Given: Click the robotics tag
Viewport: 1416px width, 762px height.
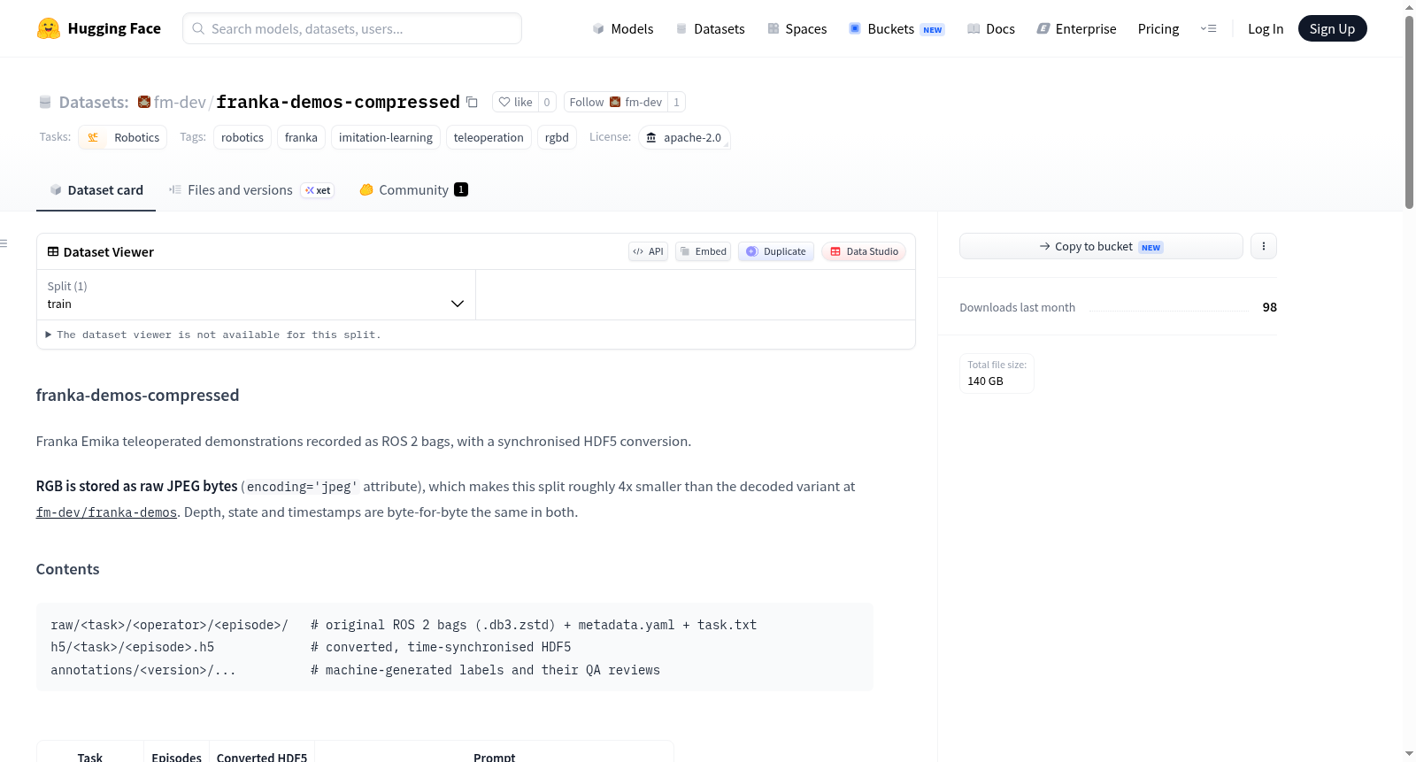Looking at the screenshot, I should pyautogui.click(x=242, y=137).
